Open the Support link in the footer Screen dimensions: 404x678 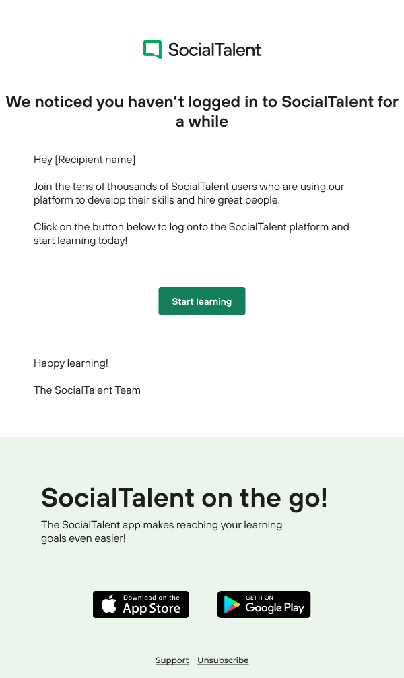[172, 660]
